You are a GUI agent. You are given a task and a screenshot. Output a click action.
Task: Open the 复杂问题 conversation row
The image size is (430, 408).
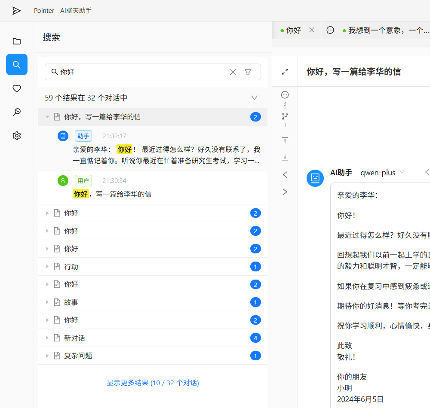click(x=153, y=356)
